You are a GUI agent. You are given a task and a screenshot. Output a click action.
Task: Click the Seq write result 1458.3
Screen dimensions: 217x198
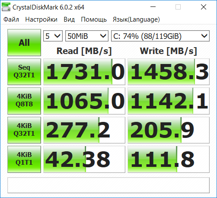click(x=169, y=72)
